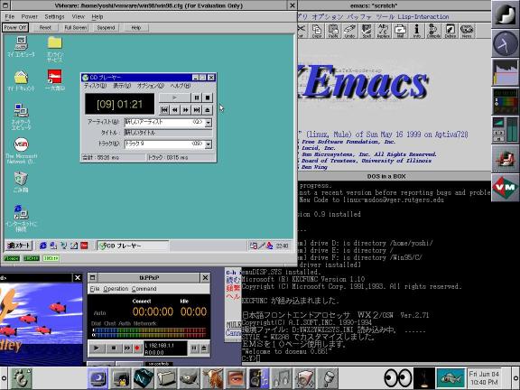Image resolution: width=520 pixels, height=390 pixels.
Task: Click Compile icon in XEmacs toolbar
Action: [x=433, y=31]
